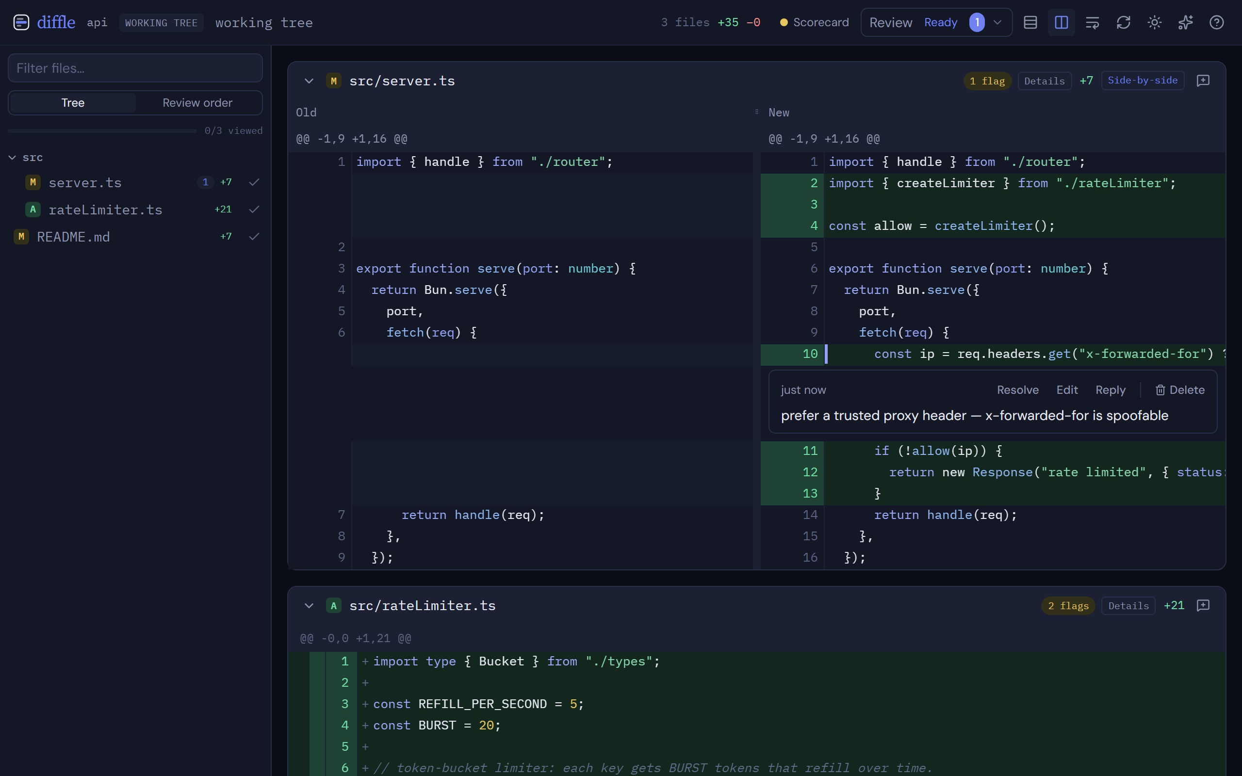Click the 1 flag badge
Image resolution: width=1242 pixels, height=776 pixels.
[x=987, y=81]
